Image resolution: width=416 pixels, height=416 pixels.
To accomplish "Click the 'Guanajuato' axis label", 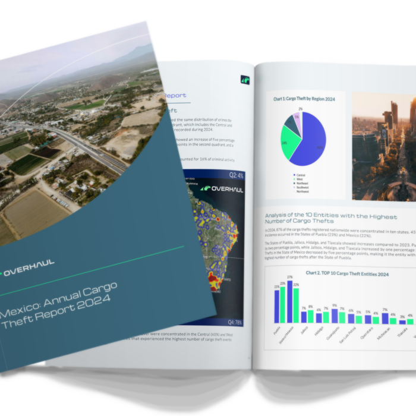I will [333, 333].
